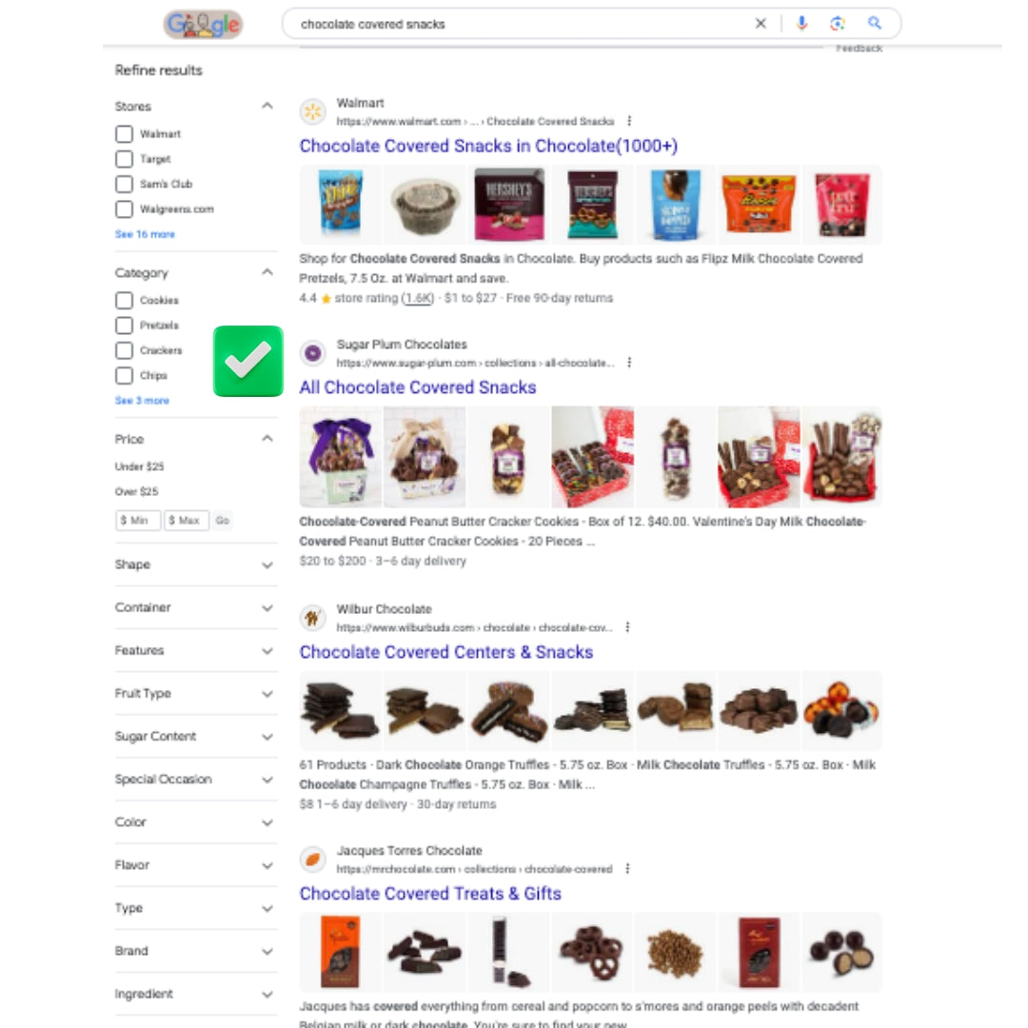Open "All Chocolate Covered Snacks" result link
Viewport: 1028px width, 1028px height.
pos(418,387)
